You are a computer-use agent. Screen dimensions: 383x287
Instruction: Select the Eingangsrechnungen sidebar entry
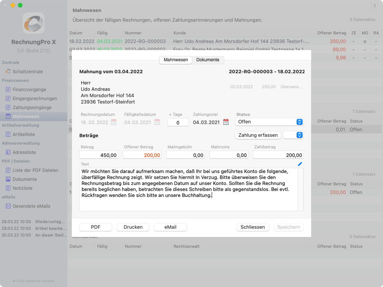pos(34,99)
